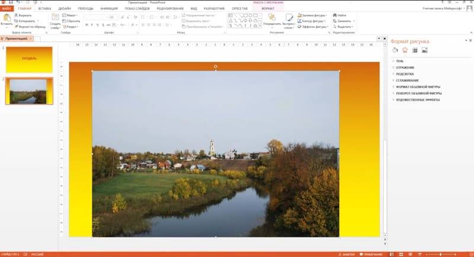Switch to the Дизайн ribbon tab
This screenshot has width=474, height=257.
pos(65,8)
